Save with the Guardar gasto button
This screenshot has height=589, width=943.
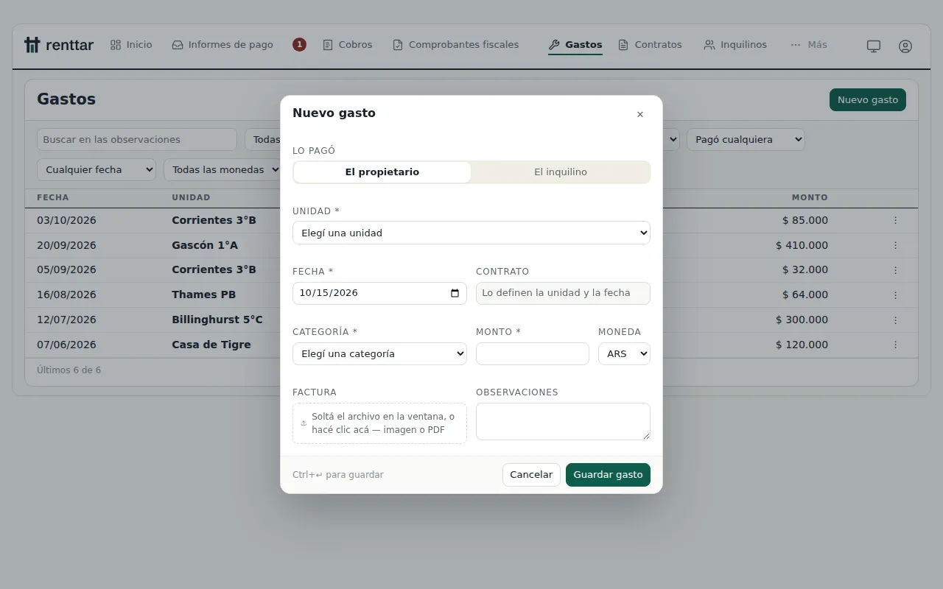pyautogui.click(x=608, y=475)
